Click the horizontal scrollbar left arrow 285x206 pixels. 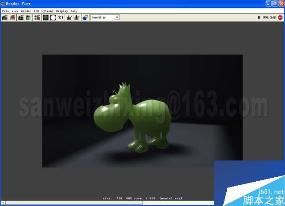(x=3, y=202)
